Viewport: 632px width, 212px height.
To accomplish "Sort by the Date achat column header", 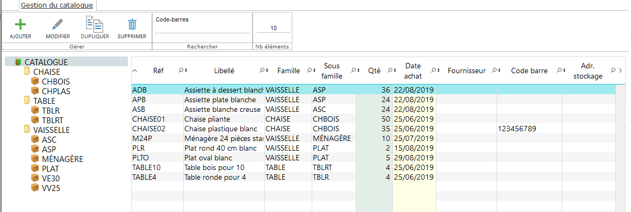I will point(413,70).
